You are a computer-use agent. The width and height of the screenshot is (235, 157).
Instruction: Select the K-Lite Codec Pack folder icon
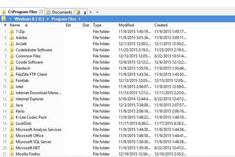[12, 117]
